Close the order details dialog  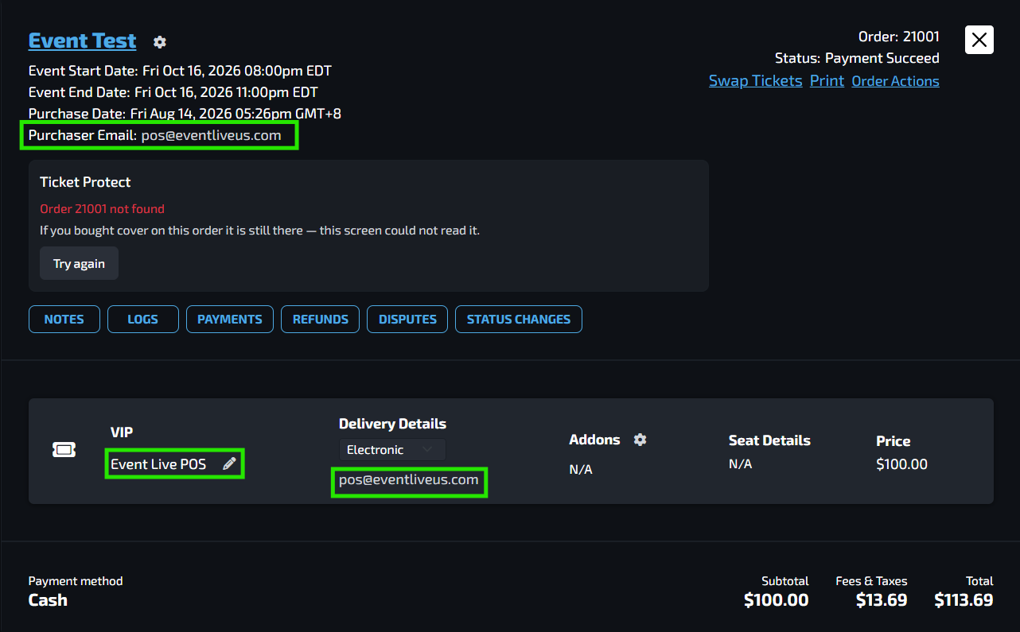click(x=979, y=39)
